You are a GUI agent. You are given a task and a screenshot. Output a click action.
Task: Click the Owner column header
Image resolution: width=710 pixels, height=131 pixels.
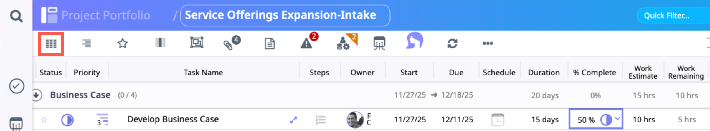[x=362, y=73]
